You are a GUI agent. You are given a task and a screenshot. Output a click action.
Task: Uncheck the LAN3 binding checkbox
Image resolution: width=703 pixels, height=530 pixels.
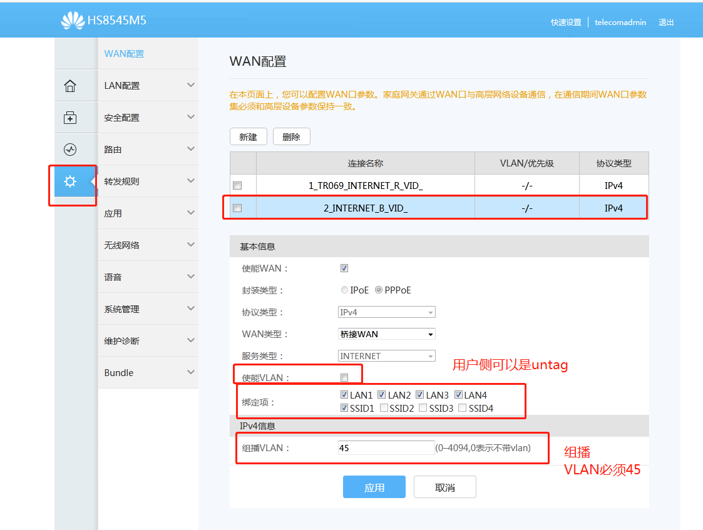pos(420,395)
